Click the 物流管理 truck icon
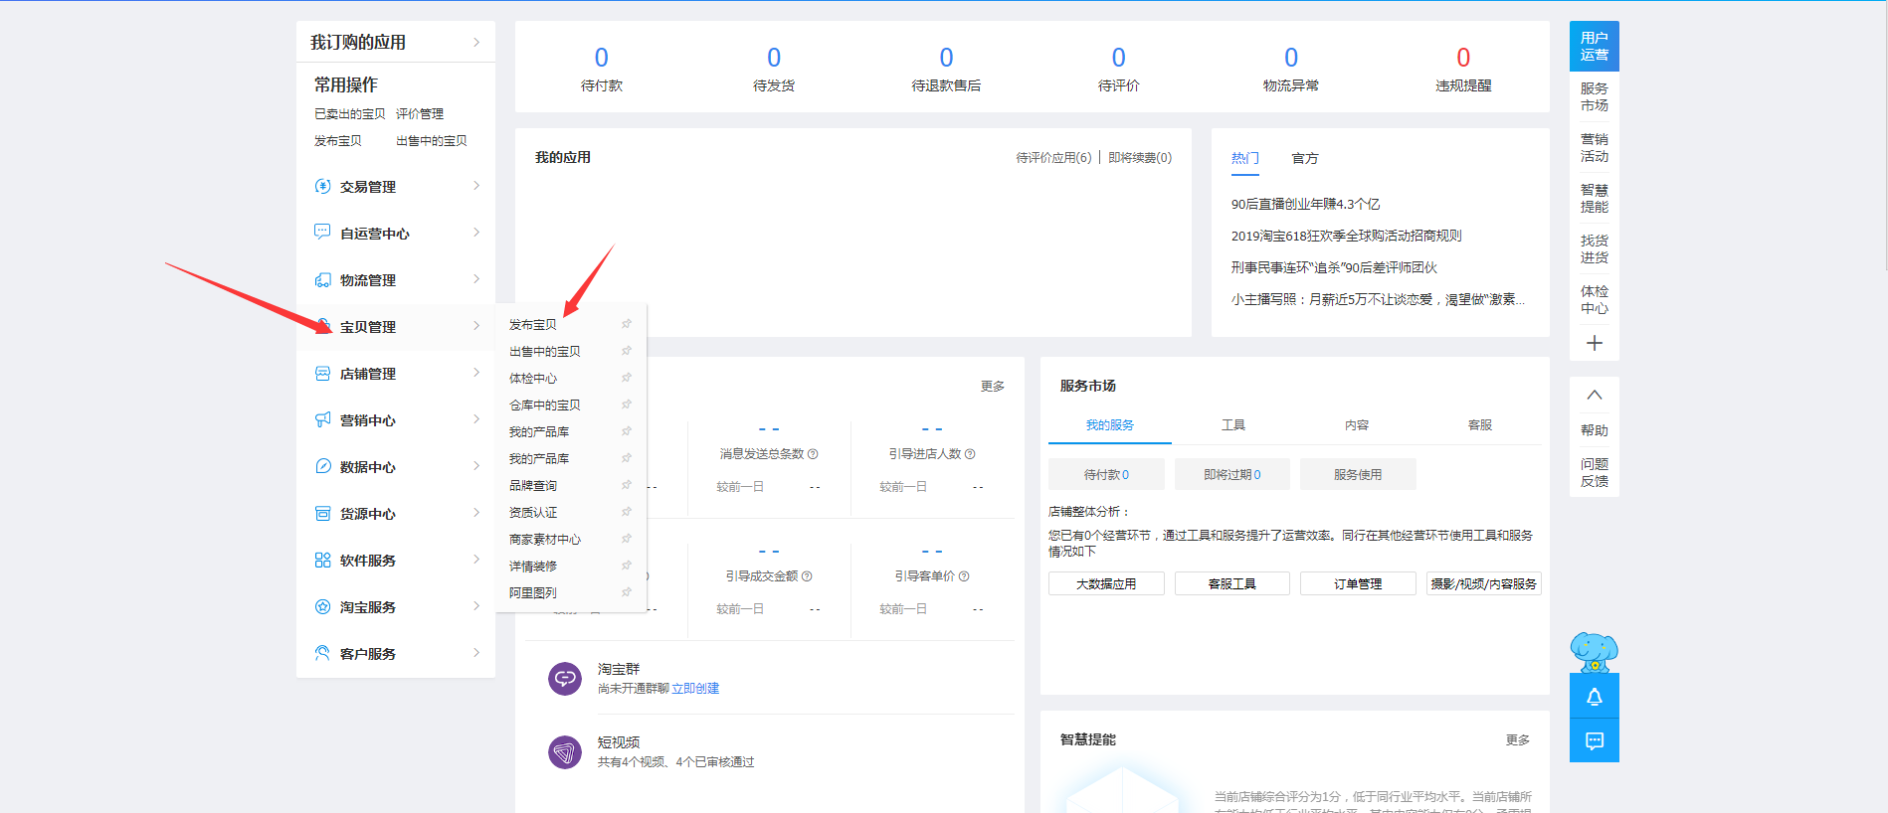 point(322,280)
